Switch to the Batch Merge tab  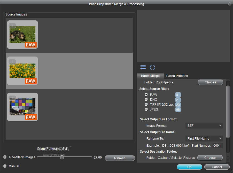[150, 76]
